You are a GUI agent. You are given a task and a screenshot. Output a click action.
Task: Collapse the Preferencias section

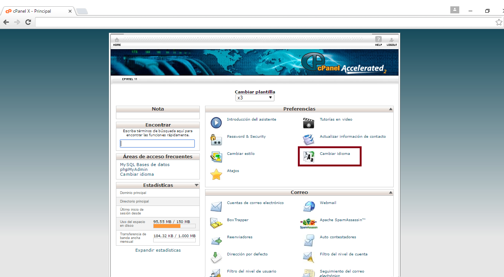pos(390,109)
